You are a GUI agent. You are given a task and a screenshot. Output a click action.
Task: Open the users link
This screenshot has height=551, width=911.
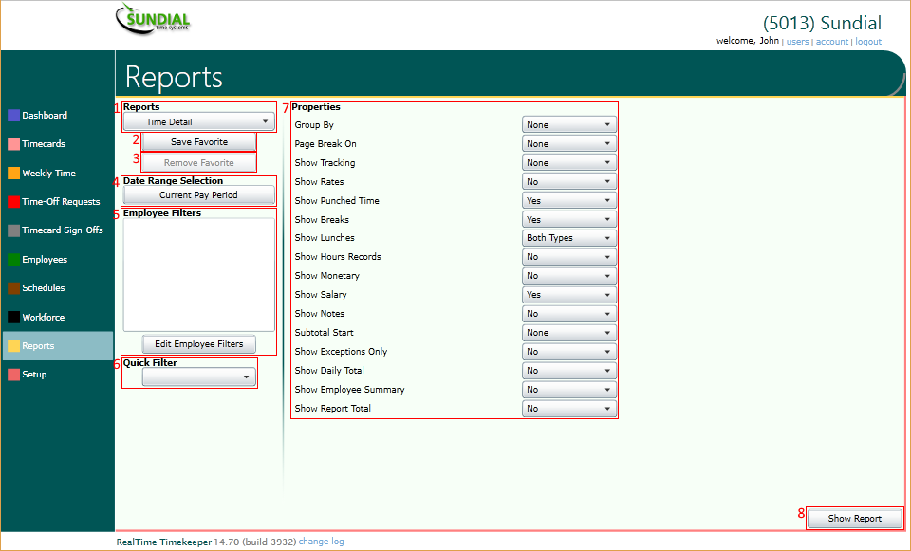(x=797, y=41)
